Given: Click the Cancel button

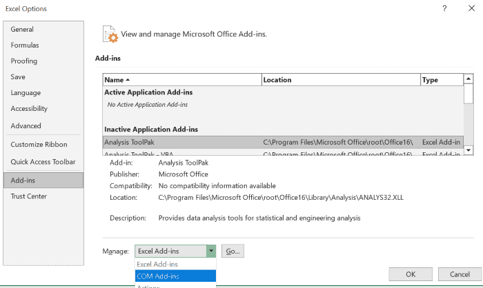Looking at the screenshot, I should (x=460, y=274).
